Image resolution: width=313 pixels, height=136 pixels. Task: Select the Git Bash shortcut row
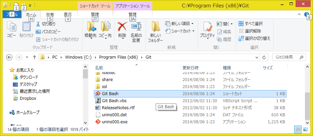[x=190, y=93]
